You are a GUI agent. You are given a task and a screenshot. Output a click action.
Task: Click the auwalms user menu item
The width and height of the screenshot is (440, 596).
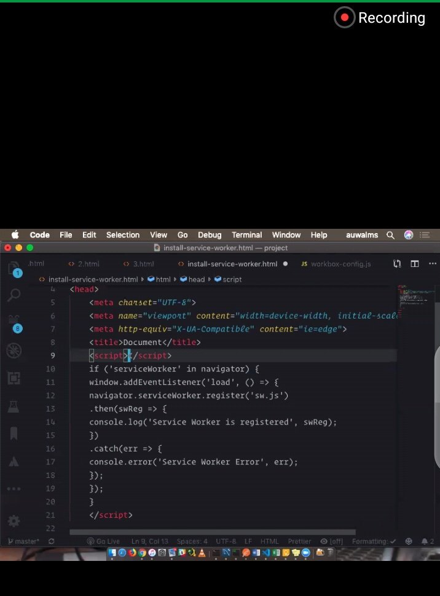pos(362,235)
